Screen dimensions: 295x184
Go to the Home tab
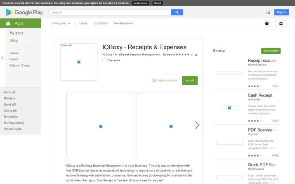pyautogui.click(x=83, y=23)
